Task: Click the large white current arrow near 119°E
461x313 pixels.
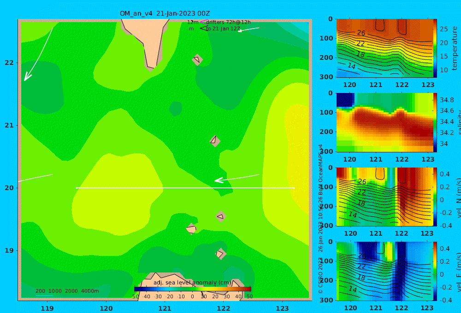Action: (38, 54)
